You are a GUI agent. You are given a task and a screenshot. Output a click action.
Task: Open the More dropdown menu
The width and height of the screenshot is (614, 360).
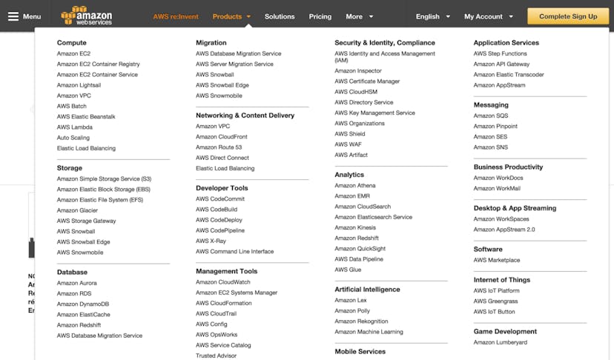359,16
